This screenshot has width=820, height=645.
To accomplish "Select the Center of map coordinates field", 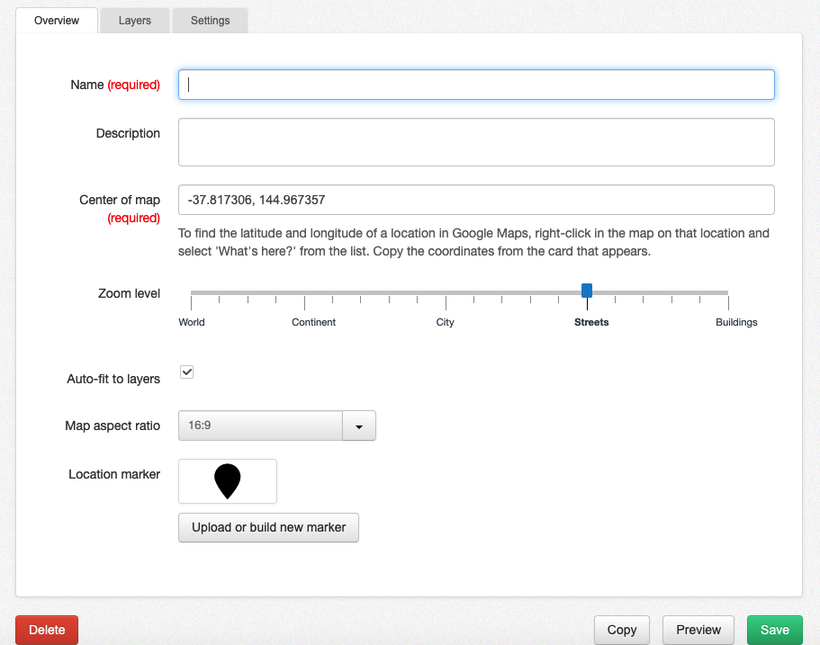I will 475,200.
